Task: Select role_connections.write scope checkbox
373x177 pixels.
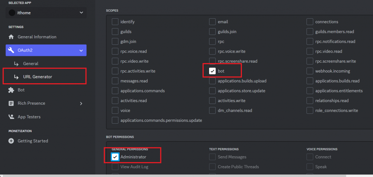Action: click(x=310, y=111)
